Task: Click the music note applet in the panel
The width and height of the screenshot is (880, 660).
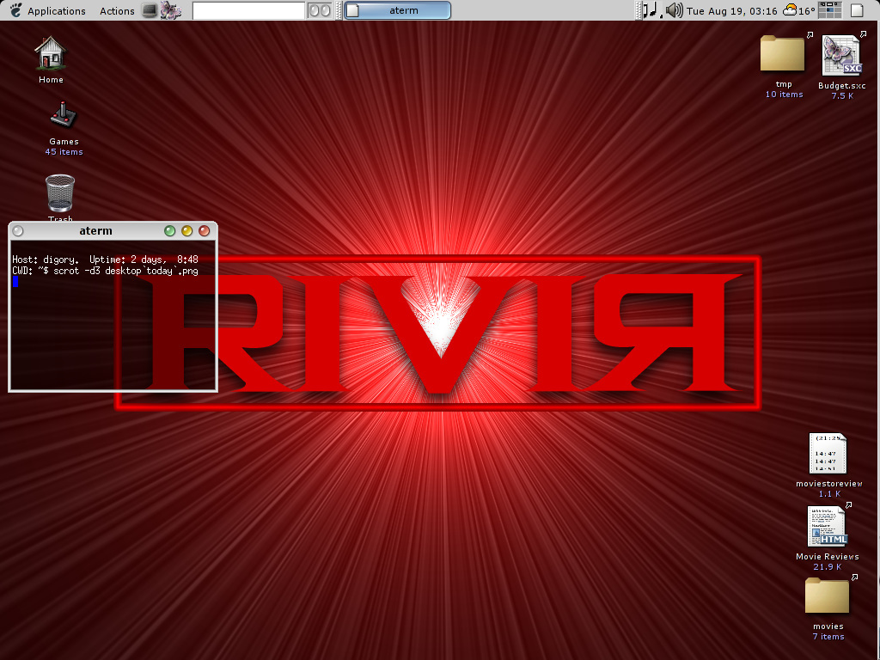Action: (651, 10)
